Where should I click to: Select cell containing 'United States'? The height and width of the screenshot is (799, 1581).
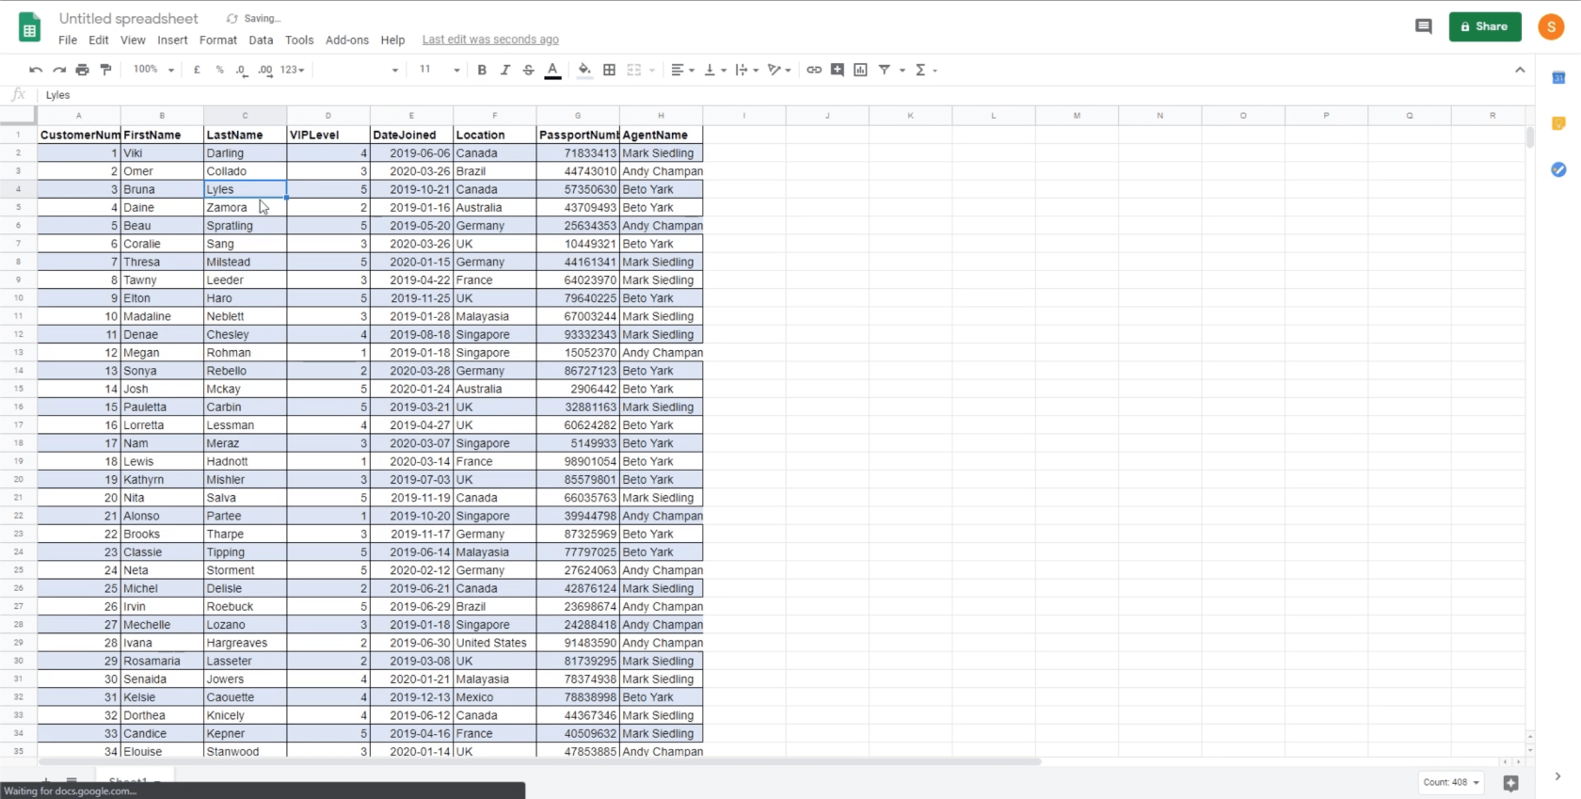coord(495,643)
